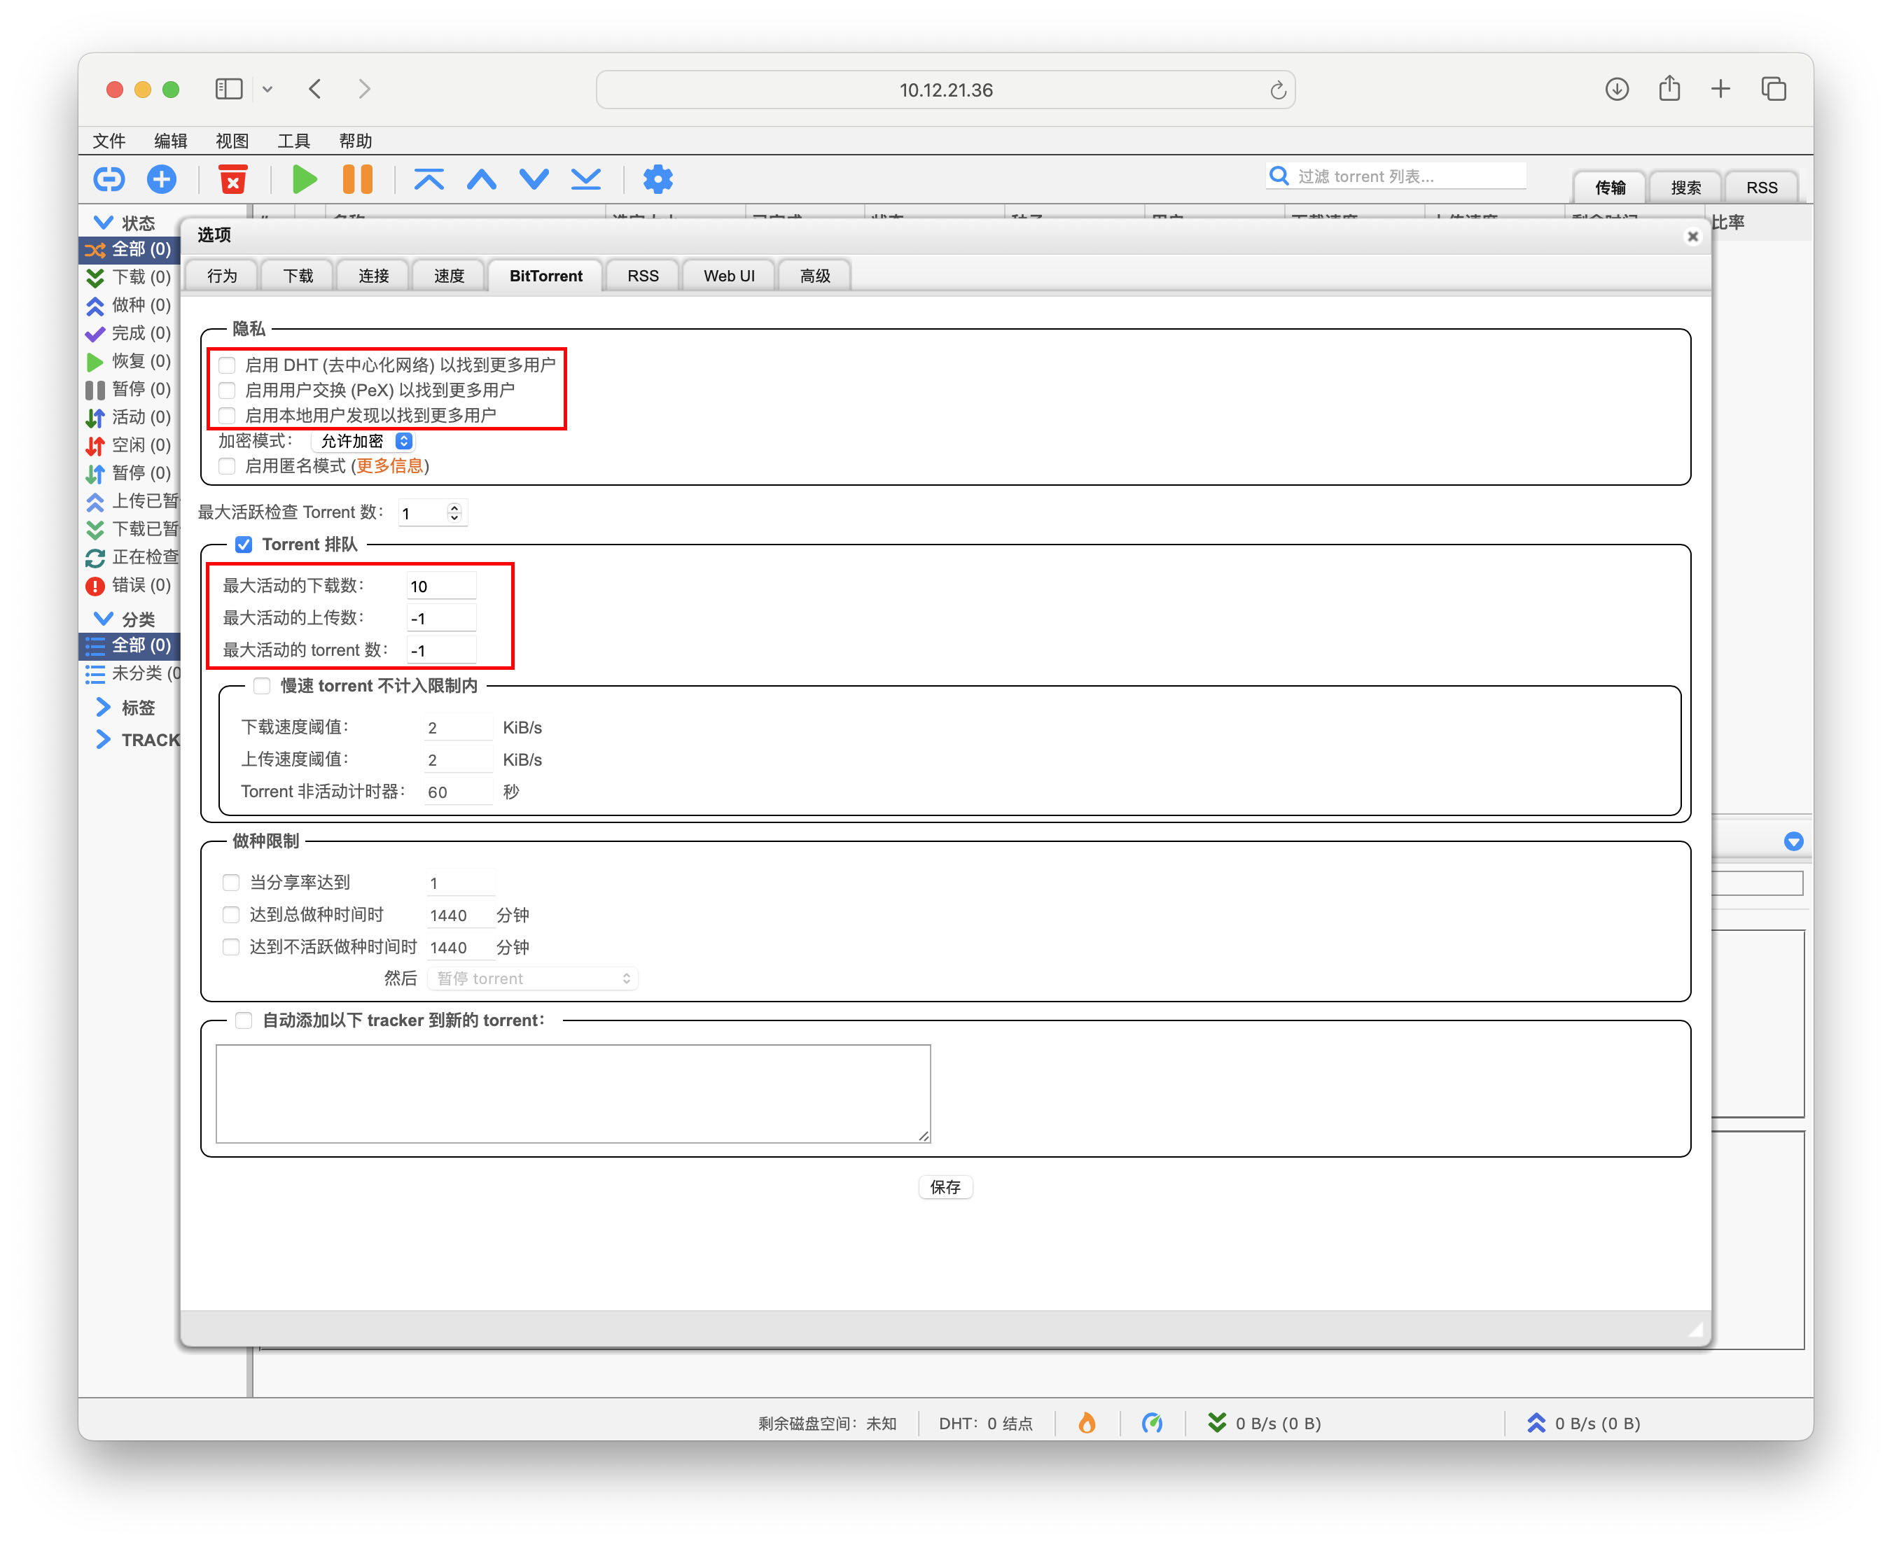Open the 工具 menu
Image resolution: width=1892 pixels, height=1544 pixels.
293,141
